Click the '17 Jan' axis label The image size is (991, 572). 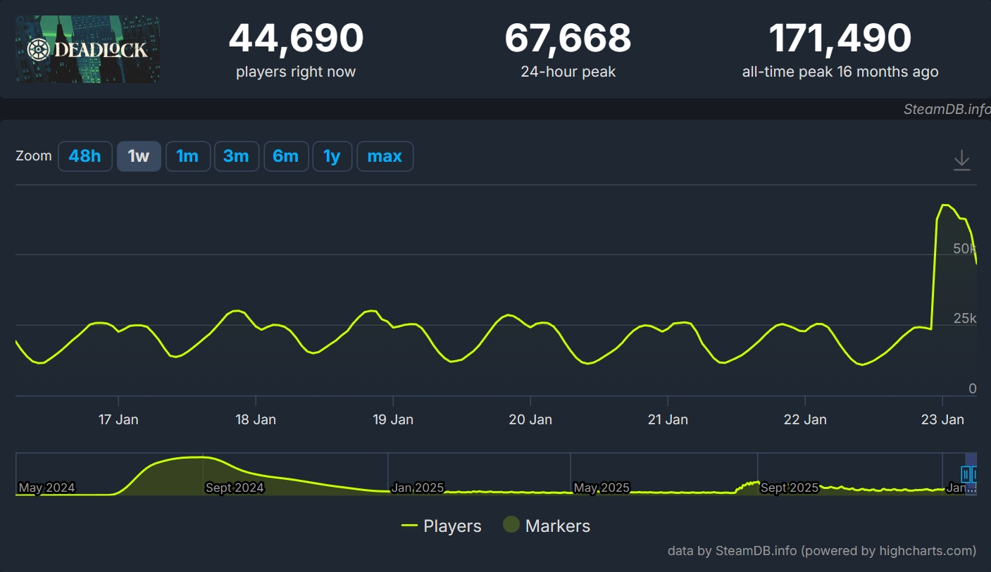pos(118,420)
